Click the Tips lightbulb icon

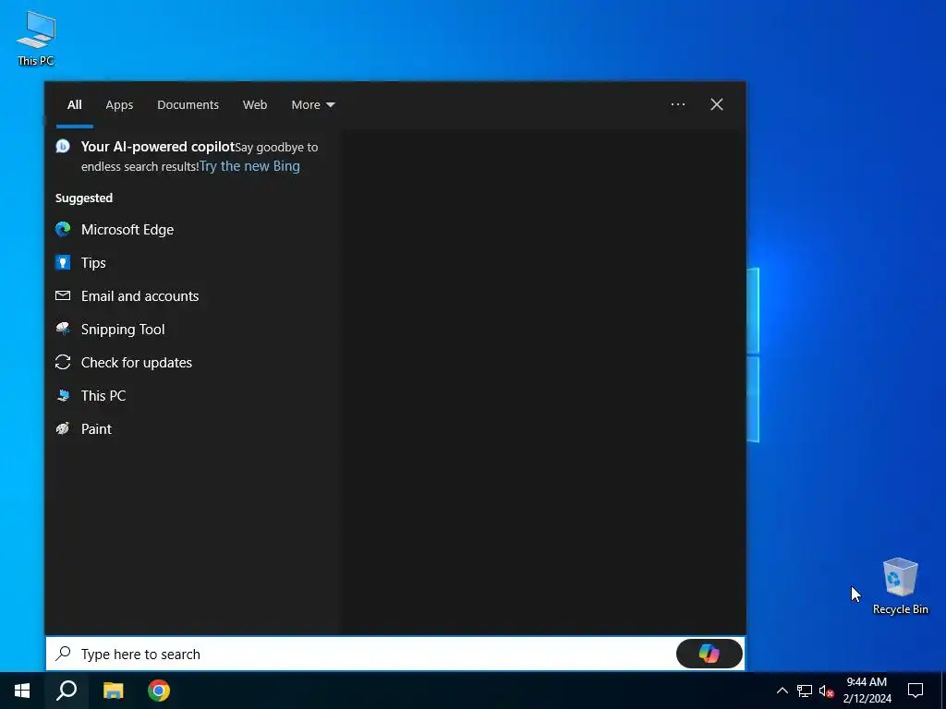coord(63,262)
